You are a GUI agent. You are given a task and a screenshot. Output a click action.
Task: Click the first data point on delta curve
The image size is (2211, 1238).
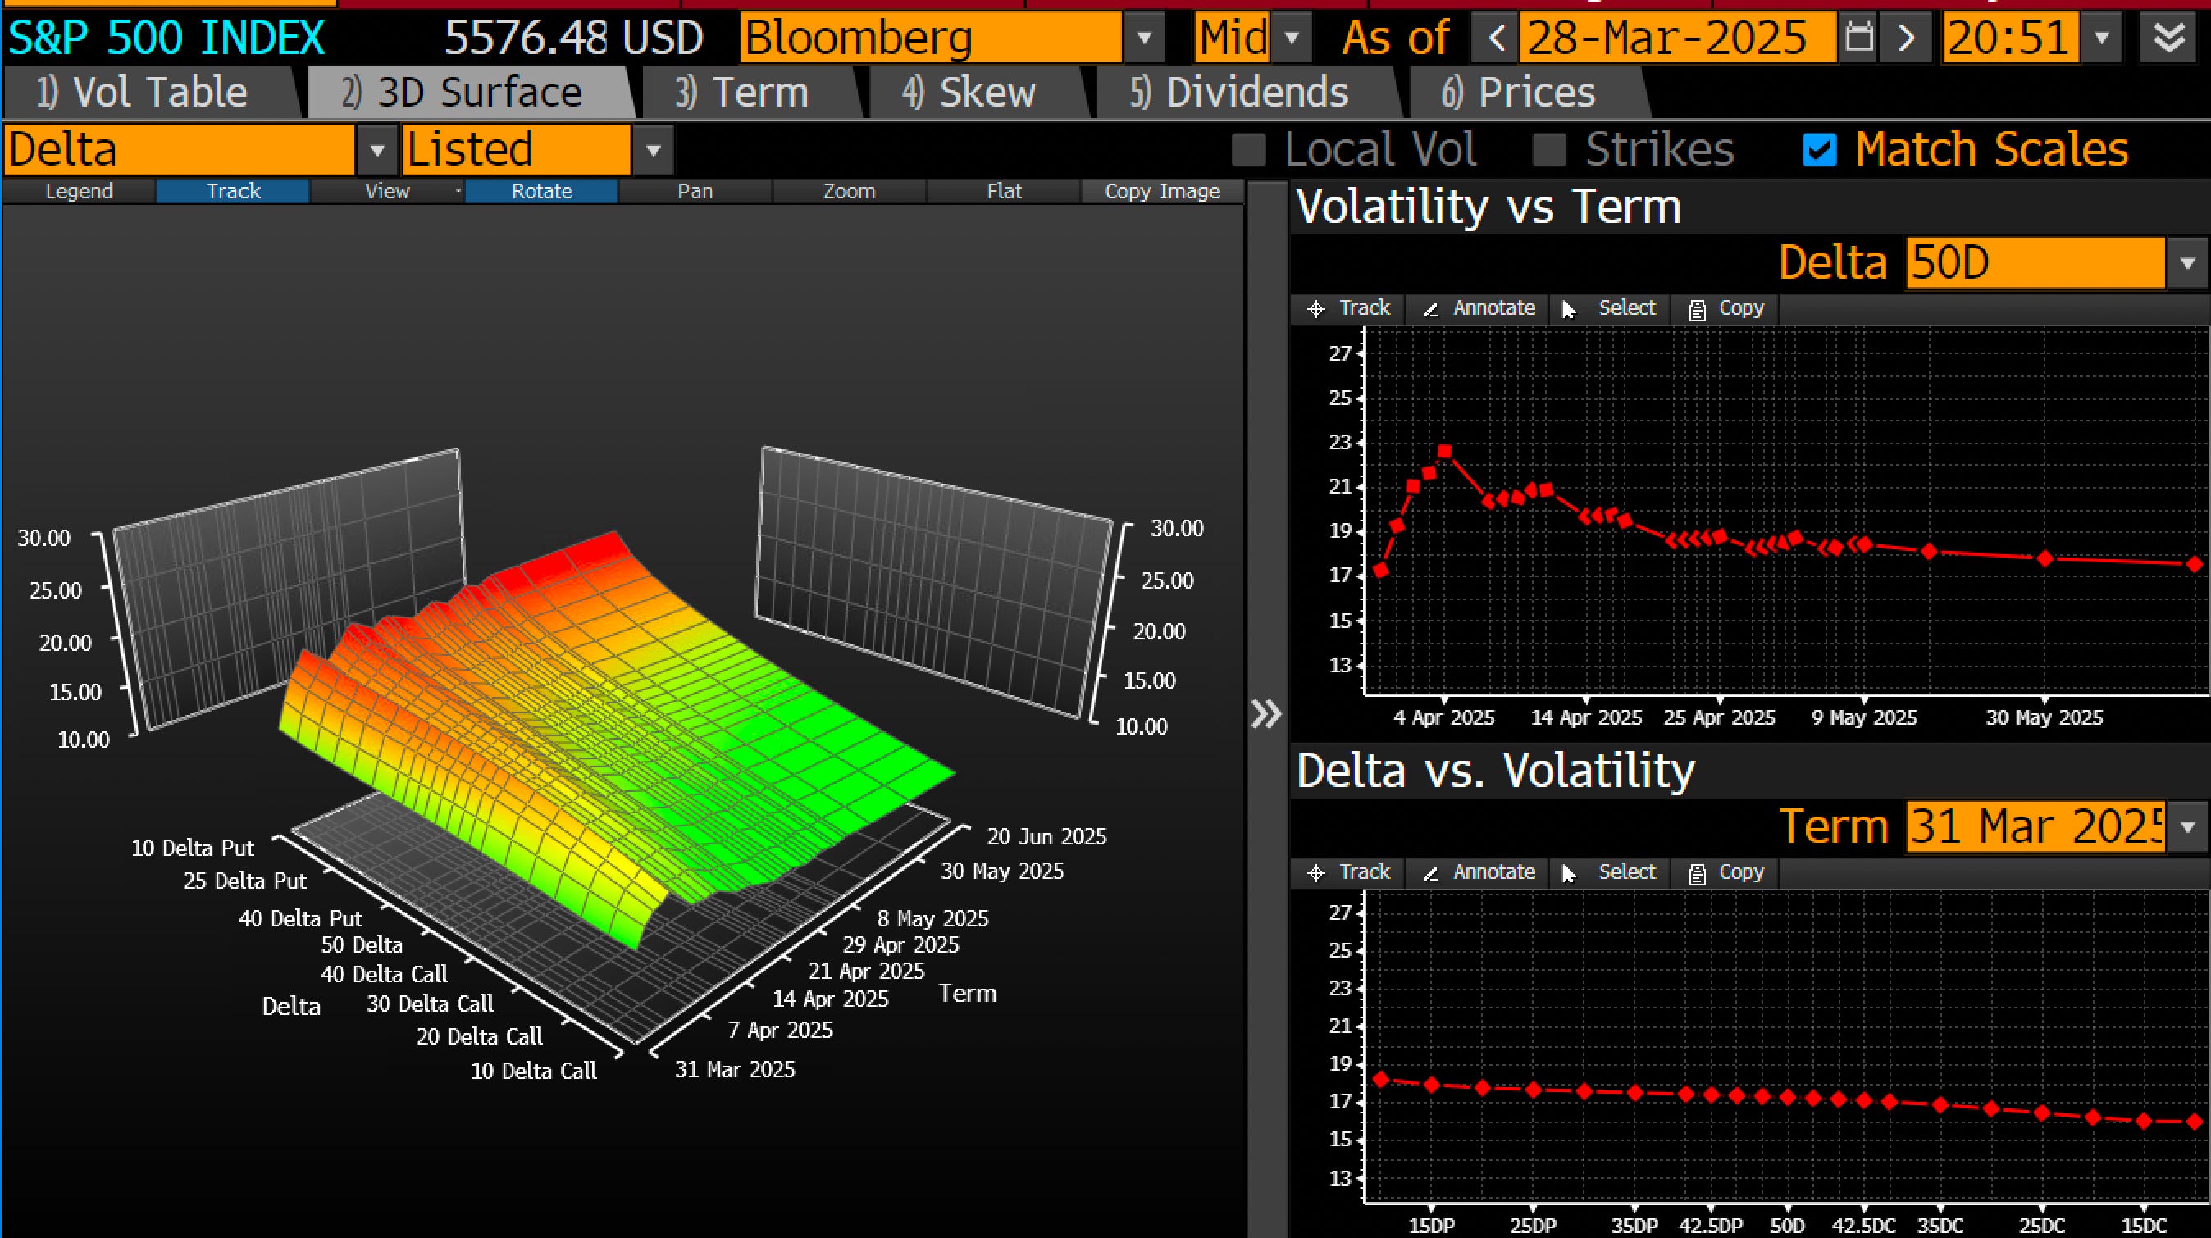tap(1381, 1078)
